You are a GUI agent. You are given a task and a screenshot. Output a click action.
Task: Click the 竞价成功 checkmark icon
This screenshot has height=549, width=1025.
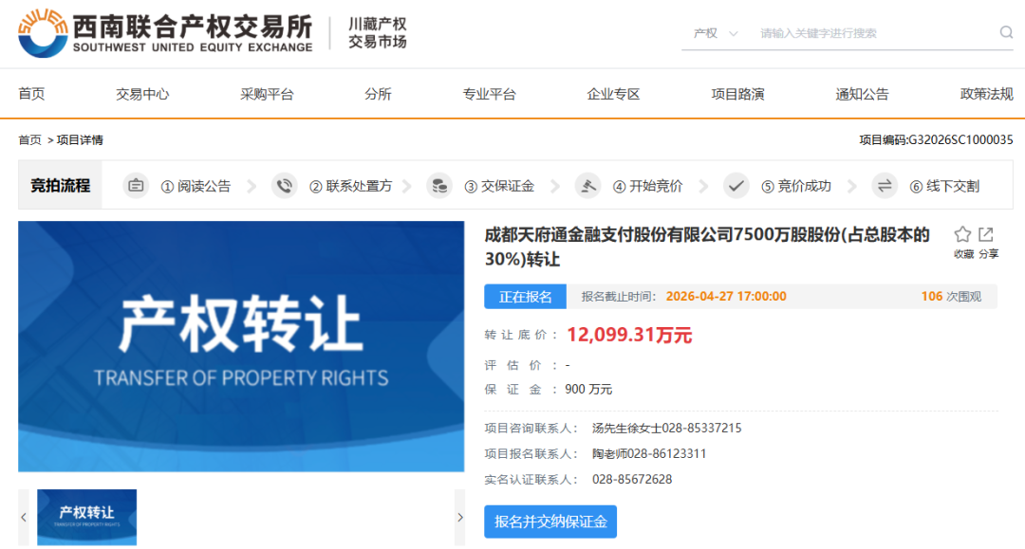[736, 186]
